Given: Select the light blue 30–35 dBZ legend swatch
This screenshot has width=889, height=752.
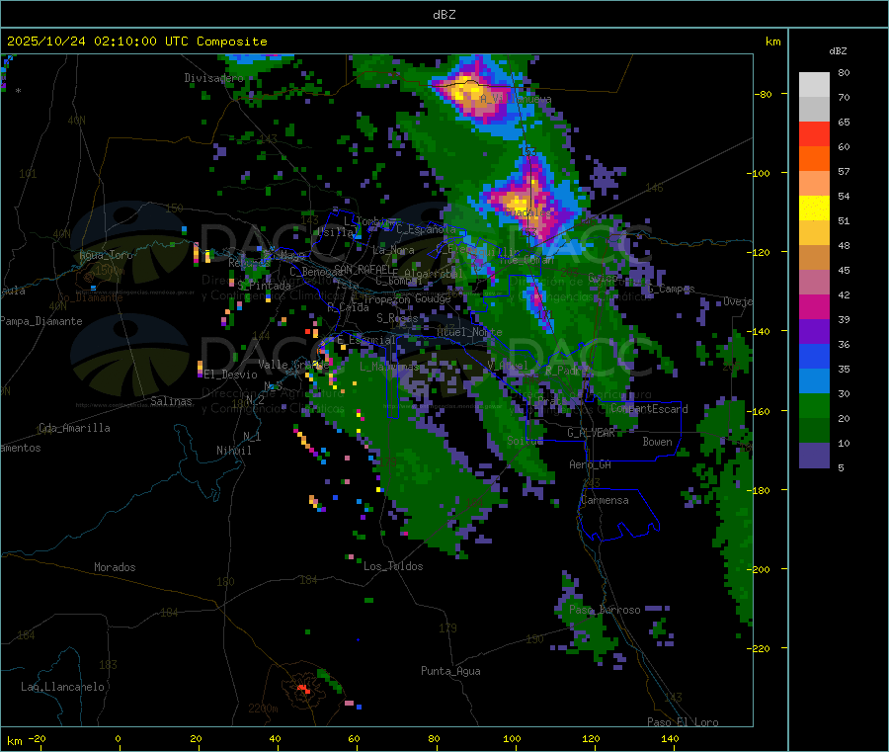Looking at the screenshot, I should coord(814,381).
